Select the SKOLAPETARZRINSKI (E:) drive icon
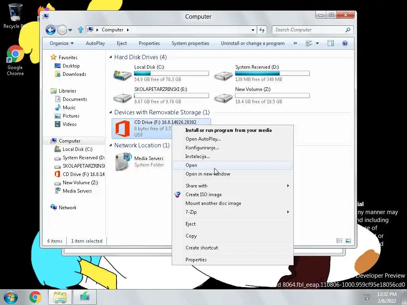 pos(122,98)
